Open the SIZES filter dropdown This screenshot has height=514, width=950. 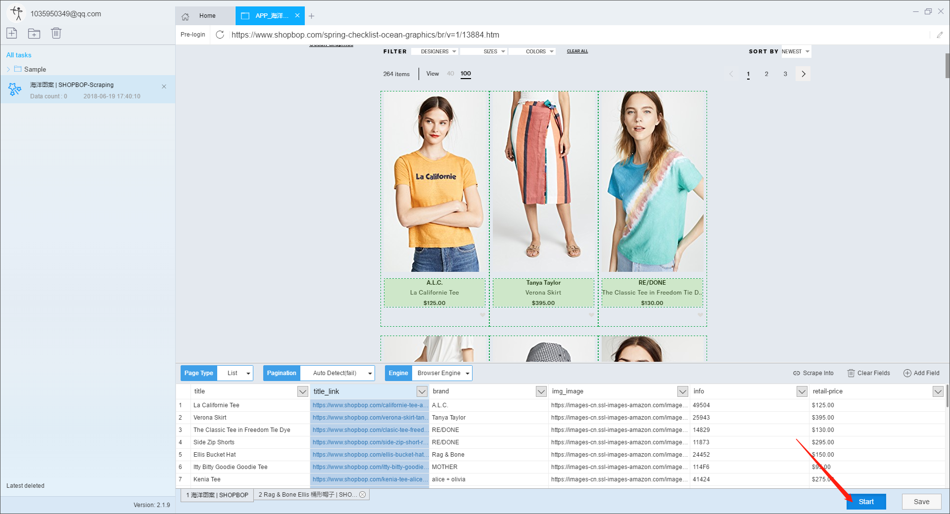coord(483,51)
